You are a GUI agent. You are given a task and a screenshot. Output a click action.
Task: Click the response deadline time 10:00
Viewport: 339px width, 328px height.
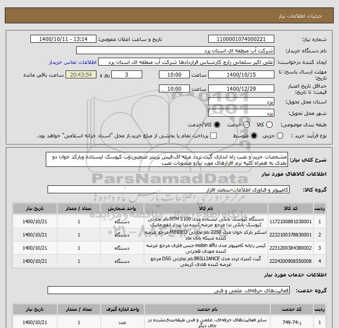pos(174,74)
